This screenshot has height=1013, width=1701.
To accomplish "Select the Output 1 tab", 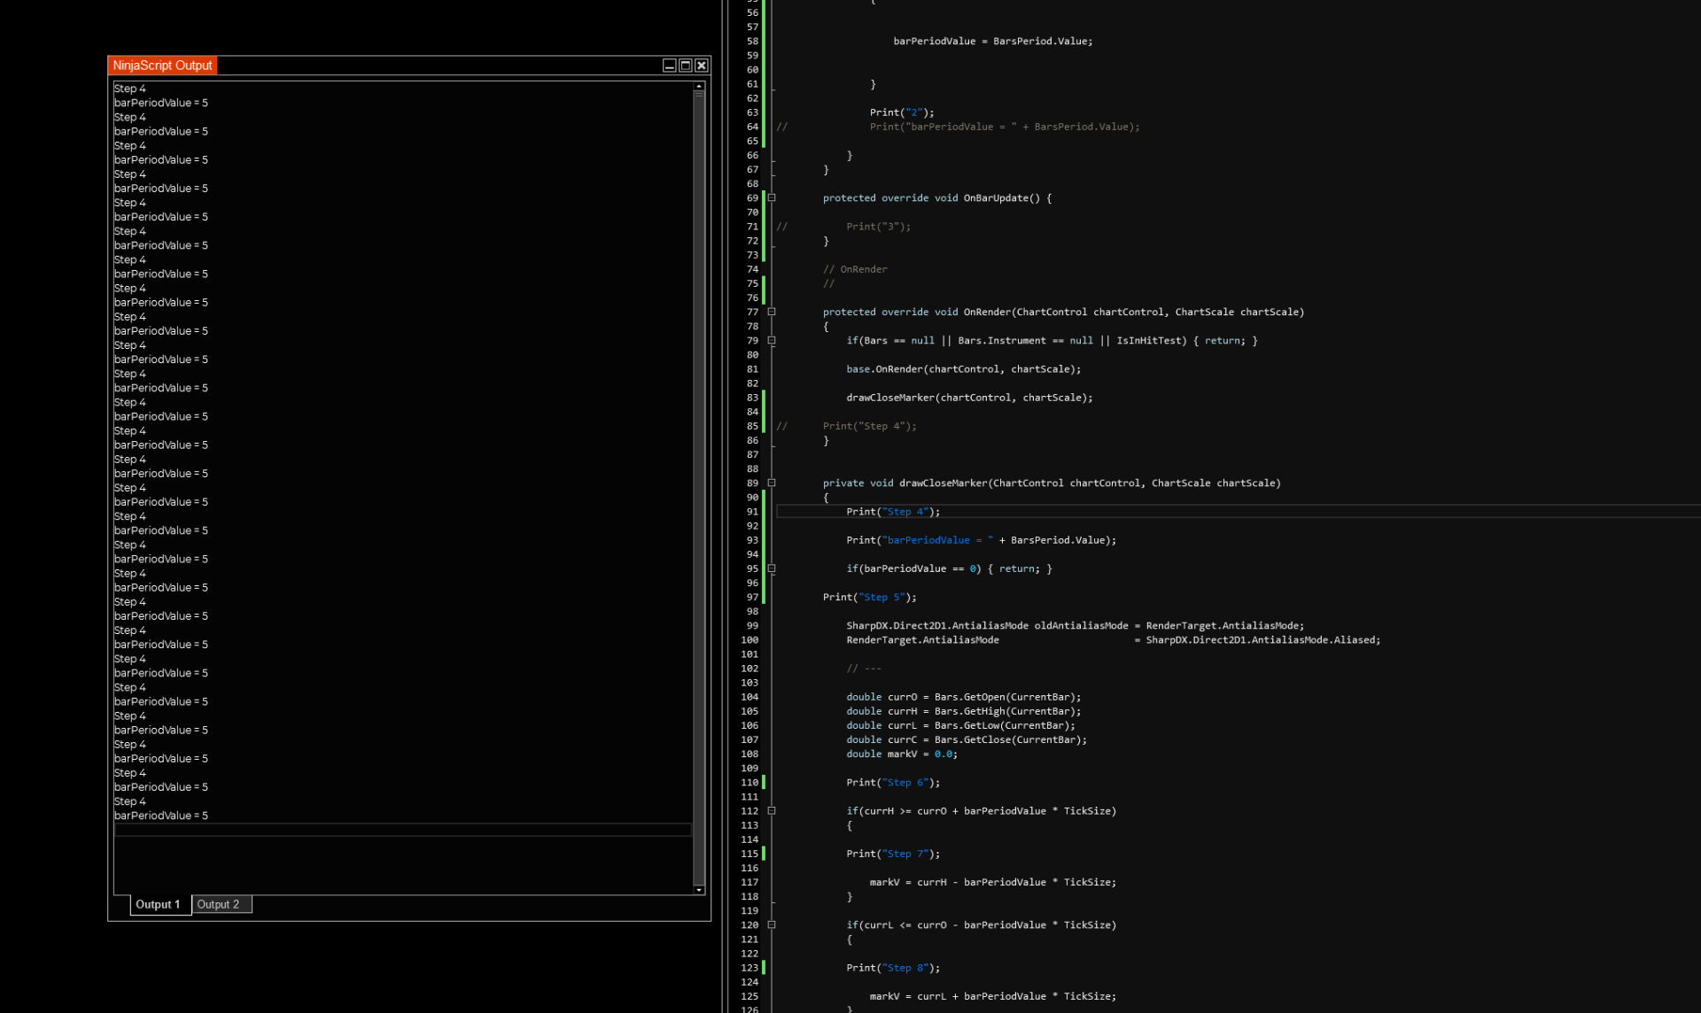I will [x=159, y=904].
